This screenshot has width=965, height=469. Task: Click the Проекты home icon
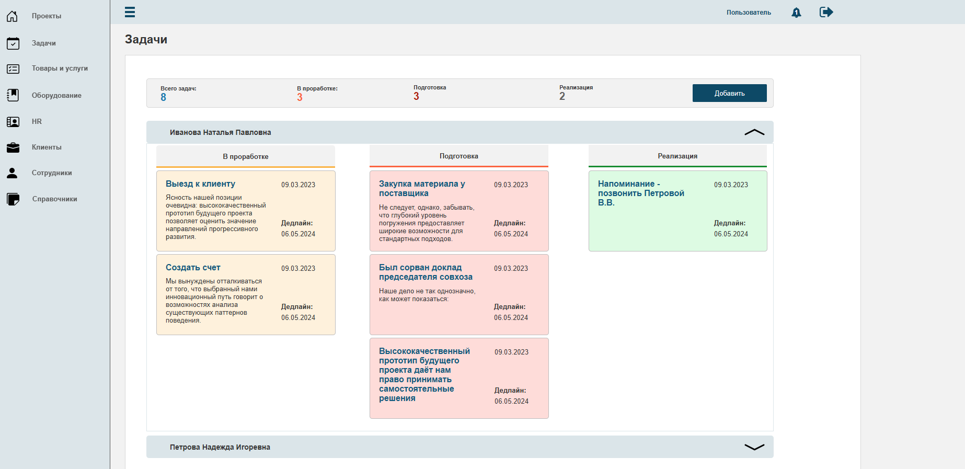13,16
